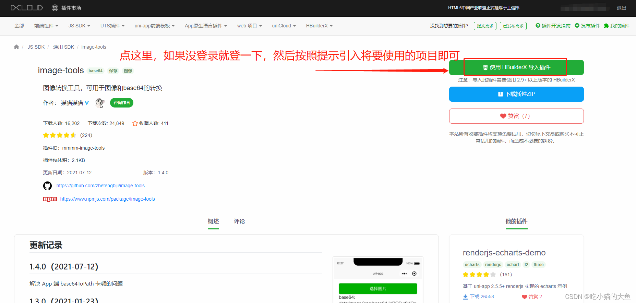
Task: Click the renderjs tag
Action: tap(493, 265)
